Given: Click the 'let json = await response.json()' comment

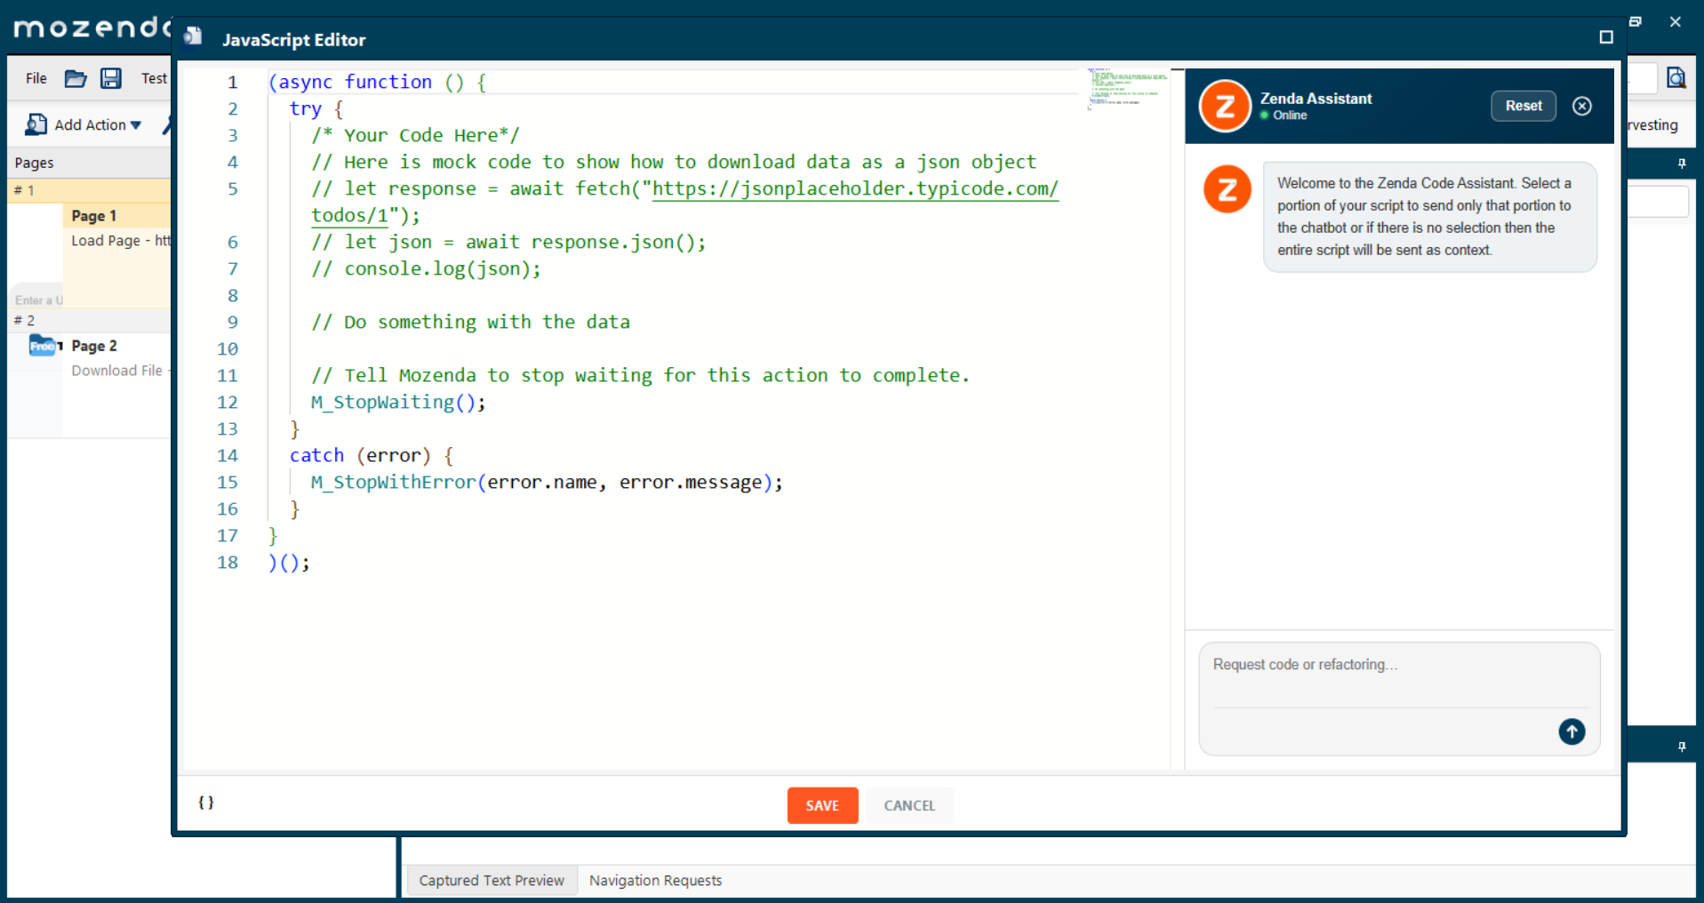Looking at the screenshot, I should [508, 242].
